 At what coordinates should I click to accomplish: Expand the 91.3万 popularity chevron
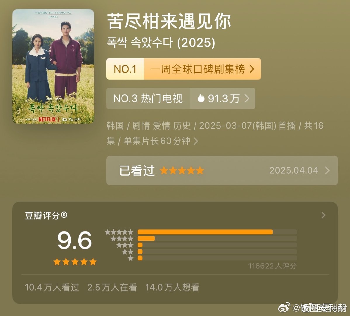pyautogui.click(x=247, y=98)
